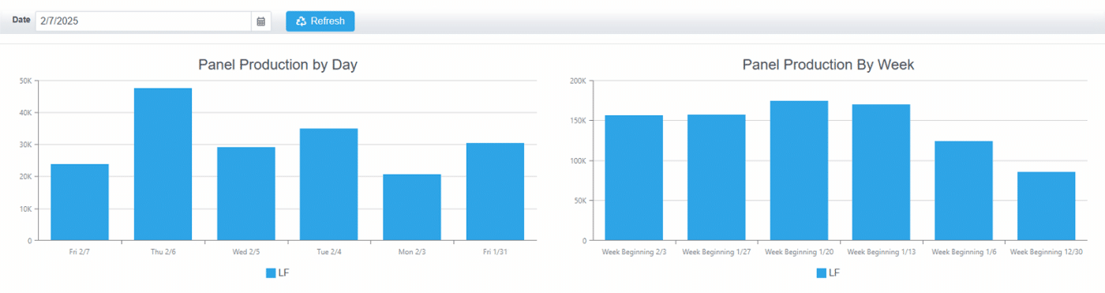Select the Week Beginning 1/6 bar
The height and width of the screenshot is (293, 1105).
(964, 190)
